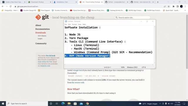Open the About page on git site
This screenshot has height=106, width=188.
tap(38, 25)
